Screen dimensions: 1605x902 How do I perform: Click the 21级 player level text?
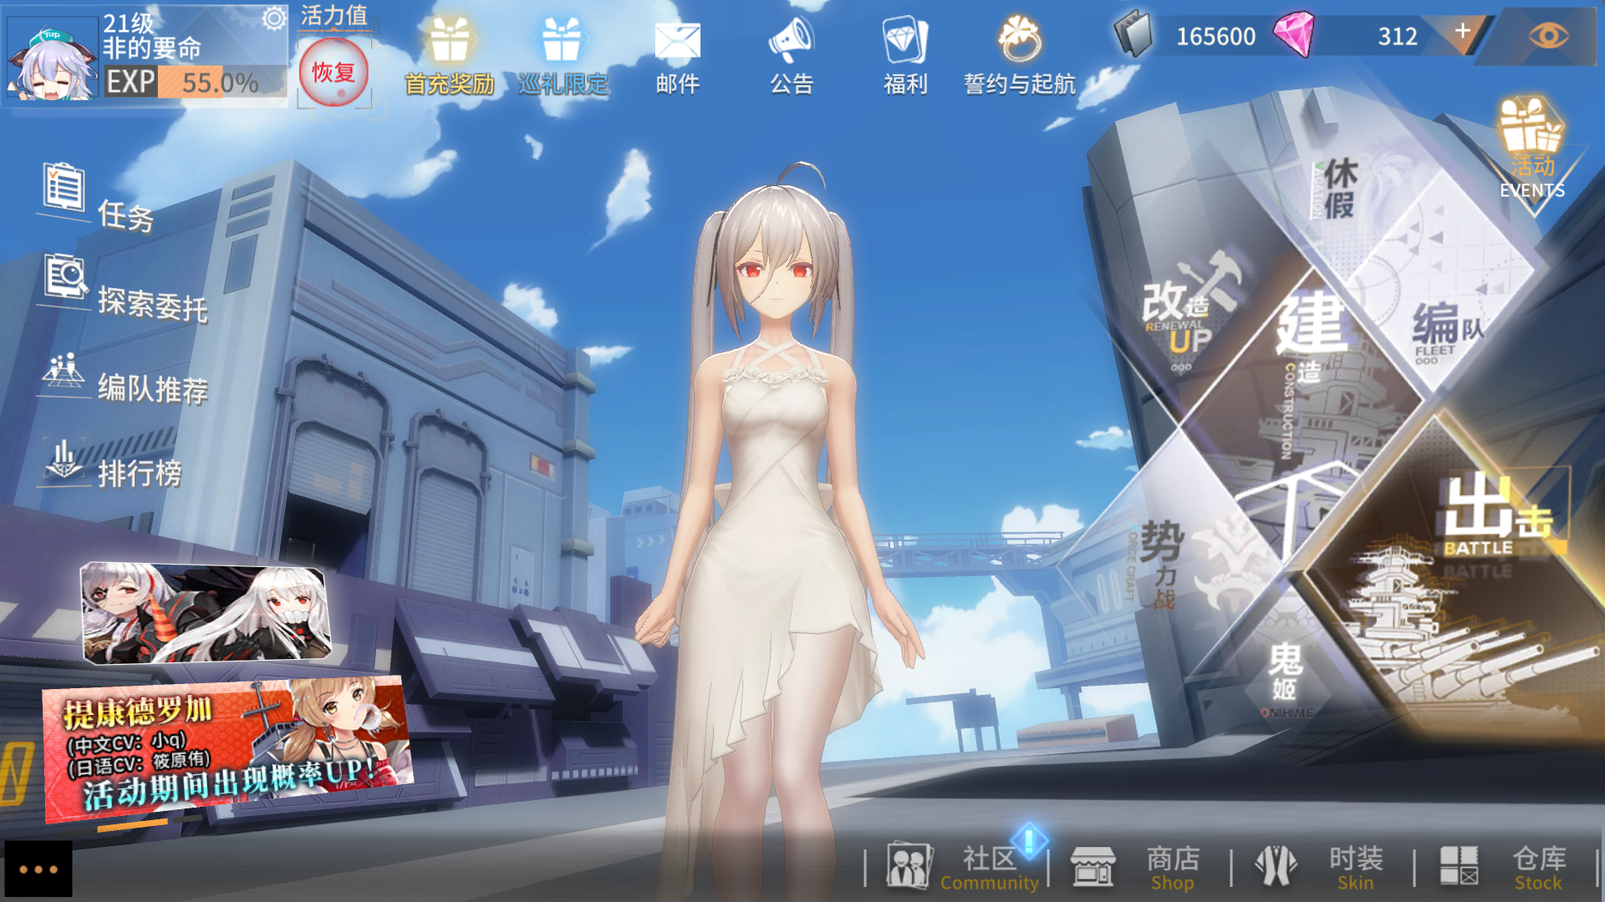point(129,23)
